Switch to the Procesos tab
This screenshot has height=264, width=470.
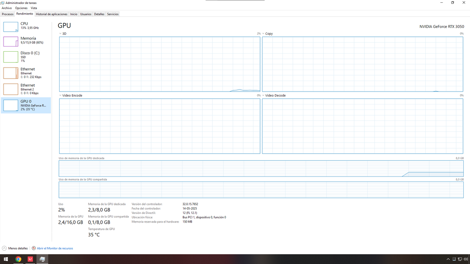click(x=7, y=14)
